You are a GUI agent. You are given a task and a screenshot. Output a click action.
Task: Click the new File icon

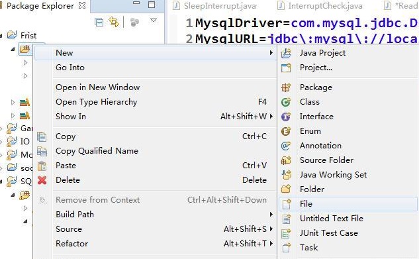287,204
